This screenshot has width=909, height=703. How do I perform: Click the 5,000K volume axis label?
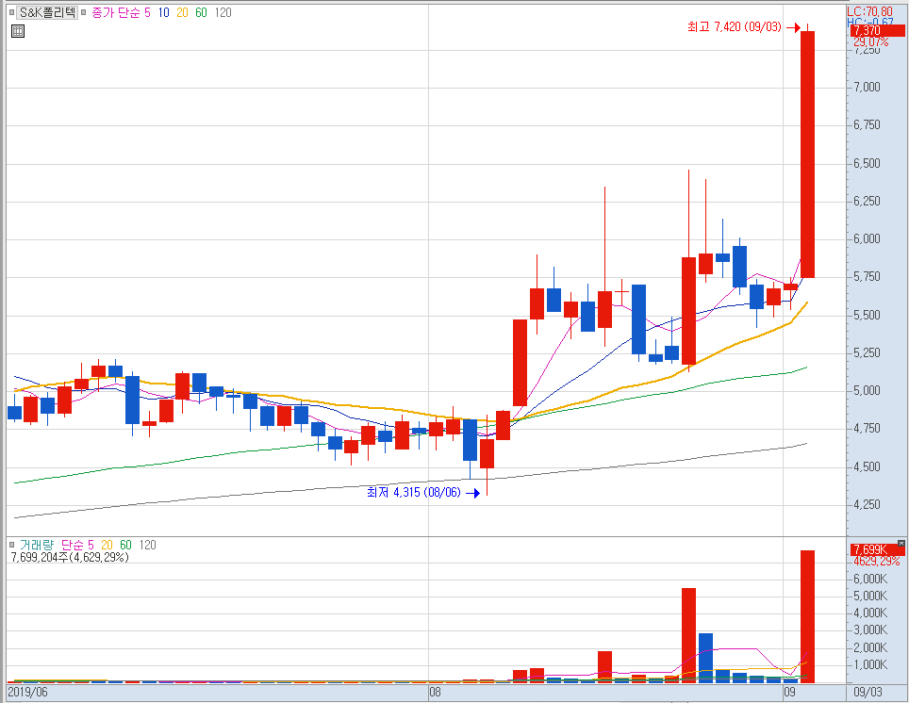[870, 596]
